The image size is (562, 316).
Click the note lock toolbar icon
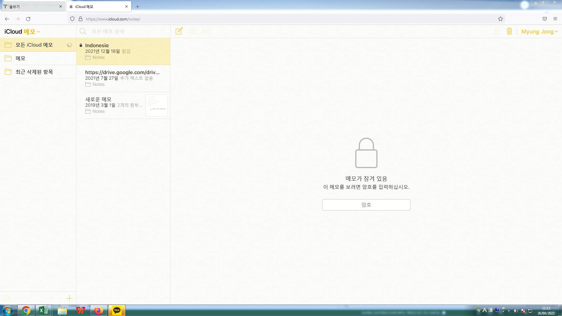497,31
